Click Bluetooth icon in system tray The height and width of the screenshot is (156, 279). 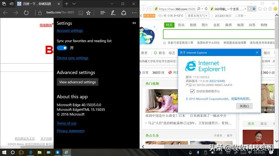[x=198, y=152]
